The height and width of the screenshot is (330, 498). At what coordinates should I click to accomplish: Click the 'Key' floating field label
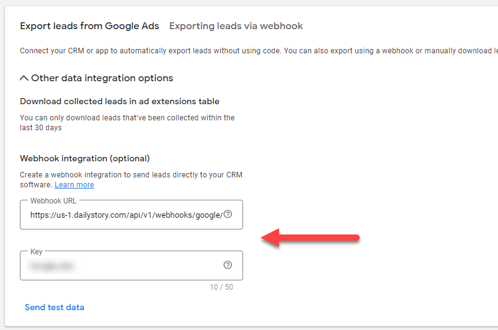tap(37, 252)
